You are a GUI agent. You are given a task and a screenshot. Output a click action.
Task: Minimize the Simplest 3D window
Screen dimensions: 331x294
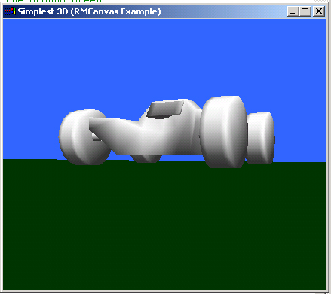(x=293, y=11)
